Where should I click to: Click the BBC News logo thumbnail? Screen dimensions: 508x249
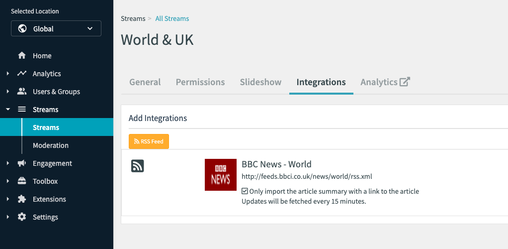pos(221,175)
